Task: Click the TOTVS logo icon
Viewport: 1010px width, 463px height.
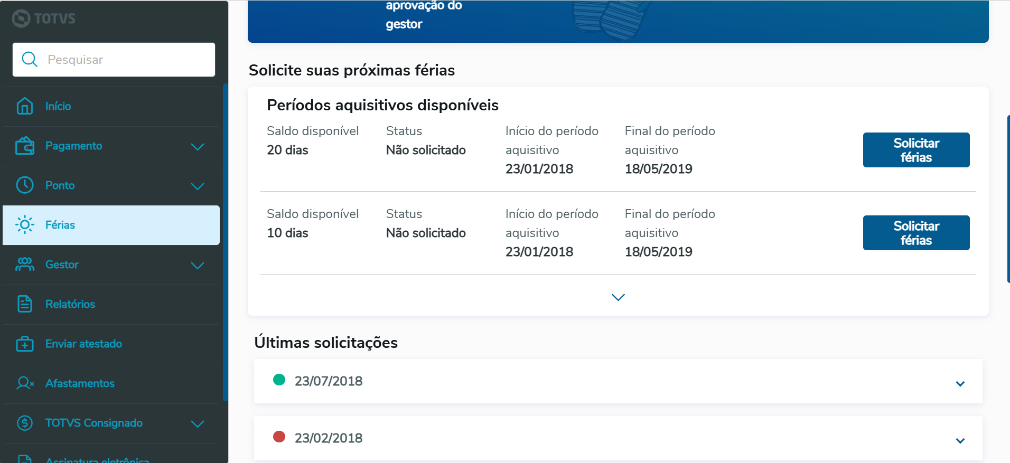Action: (21, 18)
